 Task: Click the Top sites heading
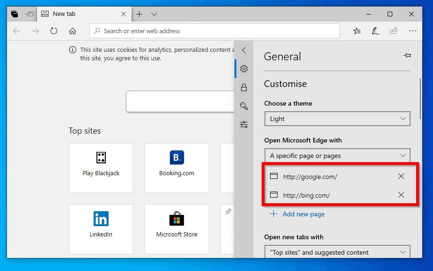point(85,131)
